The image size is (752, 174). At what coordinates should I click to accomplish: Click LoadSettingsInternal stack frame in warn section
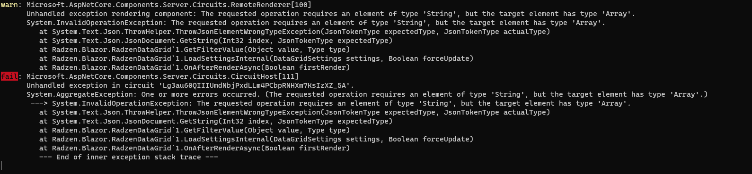257,58
